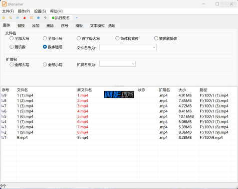Select the 数字递增 radio button

coord(45,47)
